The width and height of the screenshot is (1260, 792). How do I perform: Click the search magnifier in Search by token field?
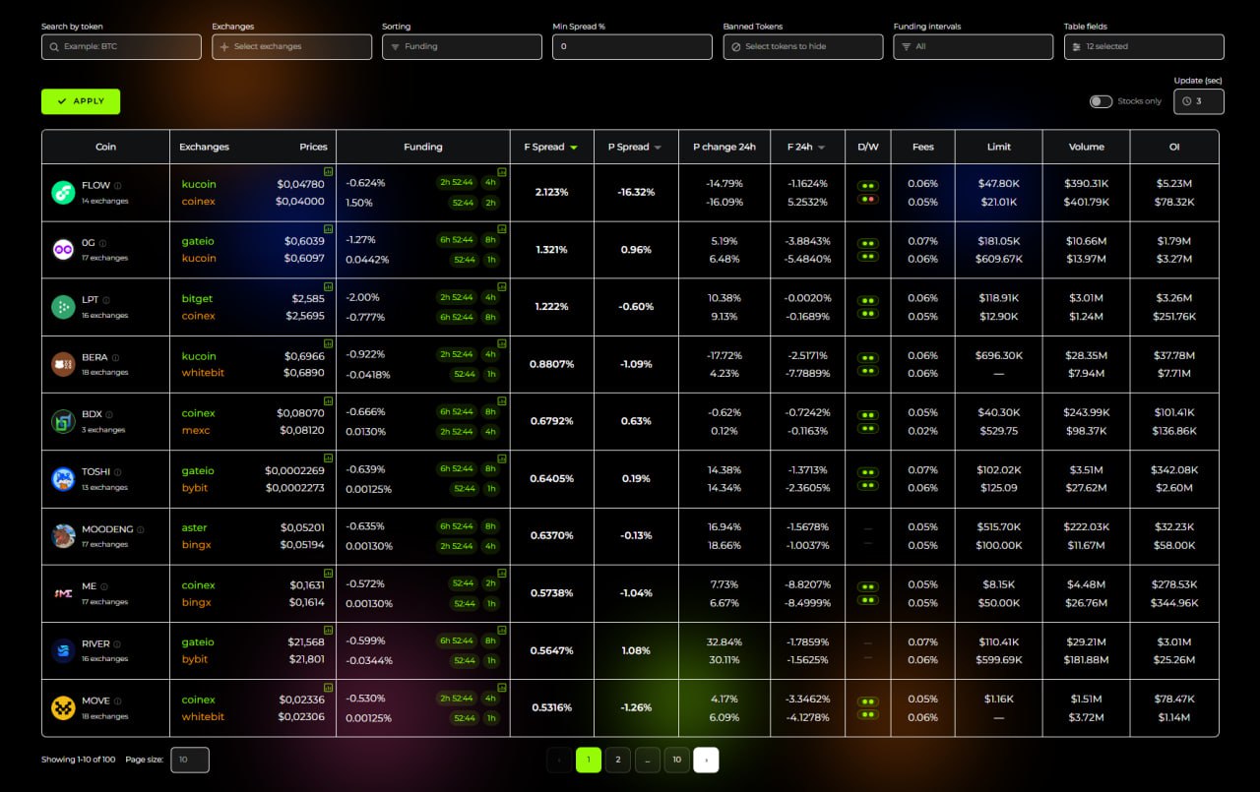pos(54,46)
